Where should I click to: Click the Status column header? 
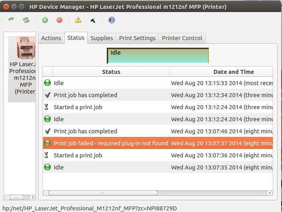(x=111, y=72)
